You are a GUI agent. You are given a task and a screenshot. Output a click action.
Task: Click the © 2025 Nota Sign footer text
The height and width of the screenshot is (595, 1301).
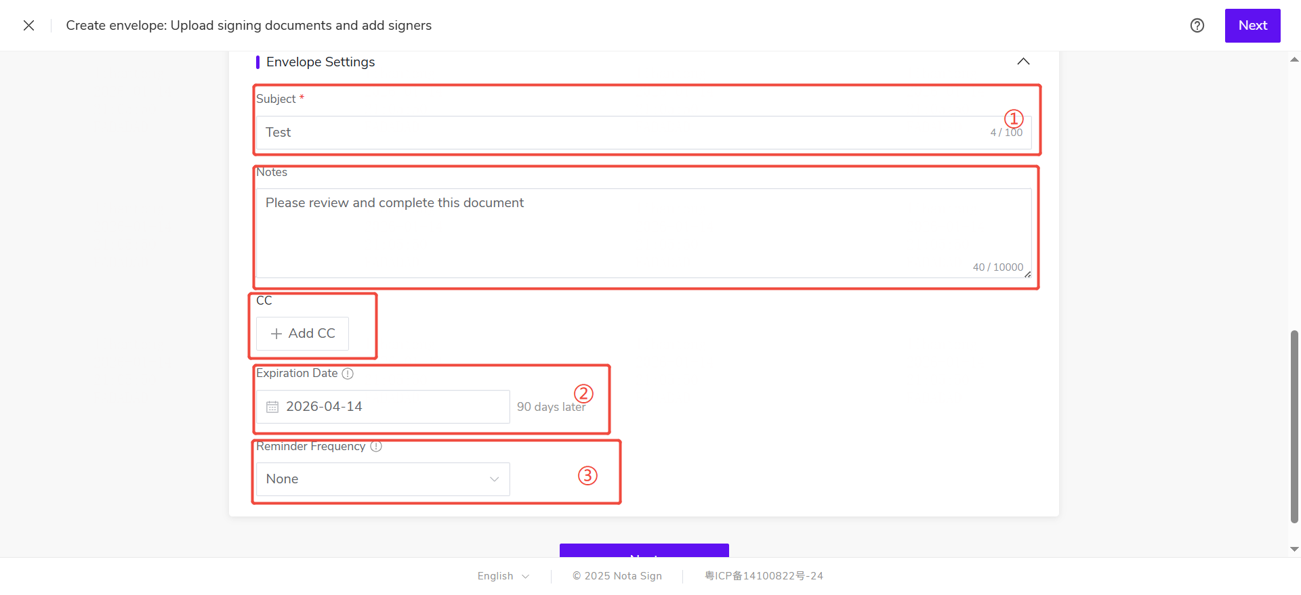coord(617,576)
